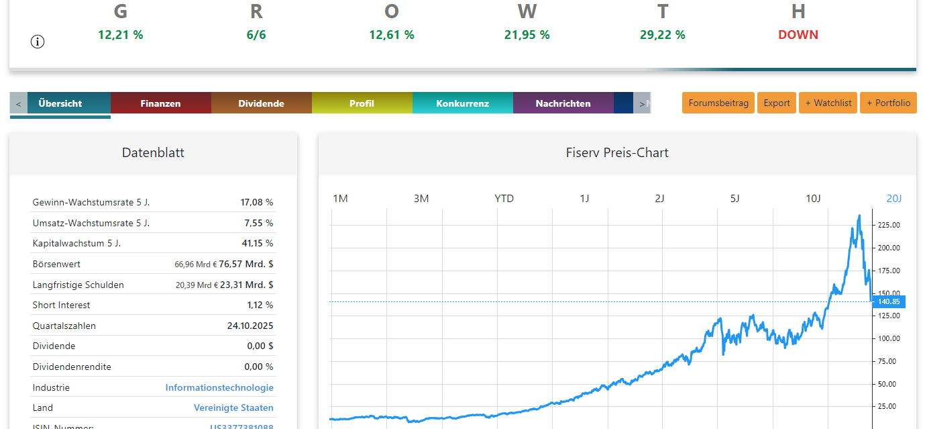
Task: Click the 140.85 price label on chart
Action: [x=889, y=301]
